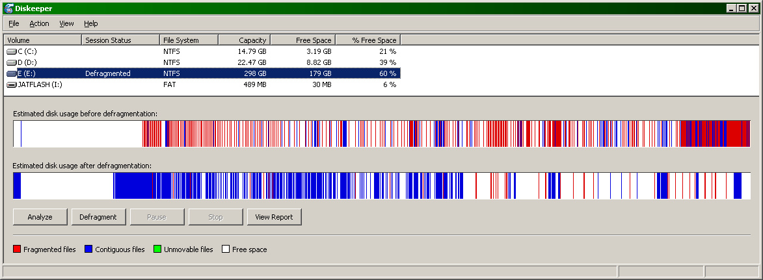The width and height of the screenshot is (763, 280).
Task: Maximize the Diskeeper window
Action: point(742,8)
